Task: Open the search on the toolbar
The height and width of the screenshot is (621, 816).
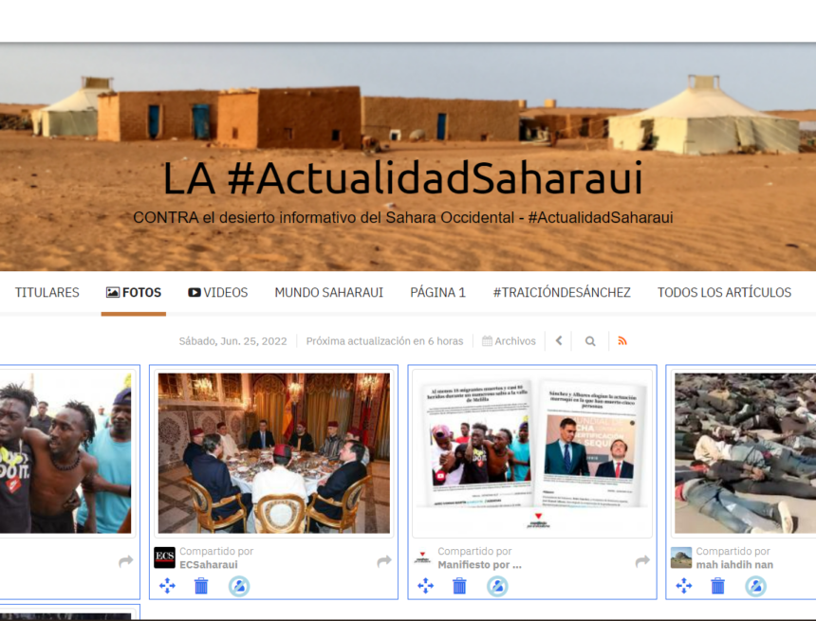Action: pos(590,340)
